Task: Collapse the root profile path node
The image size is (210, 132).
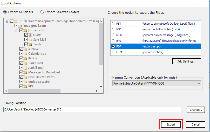Action: [x=7, y=21]
